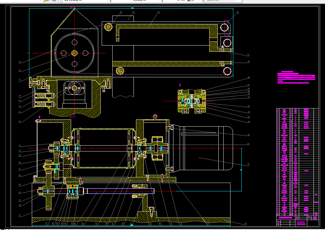This screenshot has width=325, height=230.
Task: Click part balloon number 13
Action: pos(20,112)
